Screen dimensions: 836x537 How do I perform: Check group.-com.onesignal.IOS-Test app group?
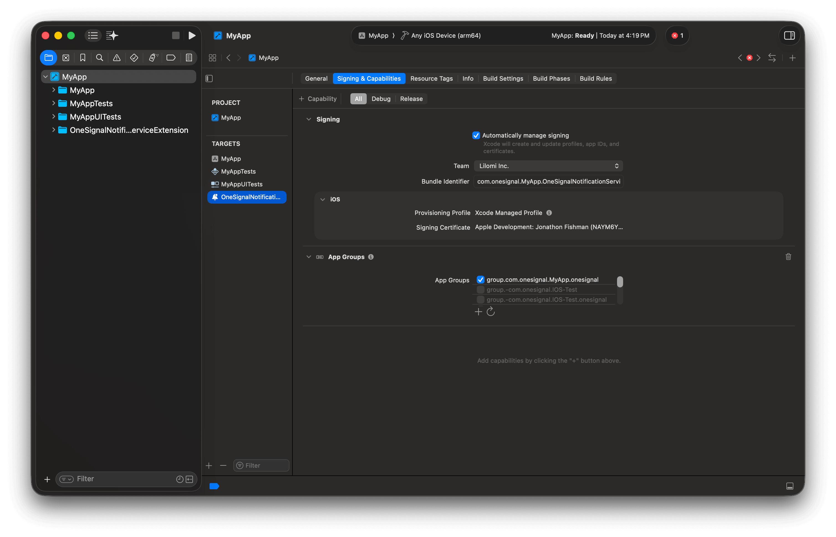click(x=480, y=290)
